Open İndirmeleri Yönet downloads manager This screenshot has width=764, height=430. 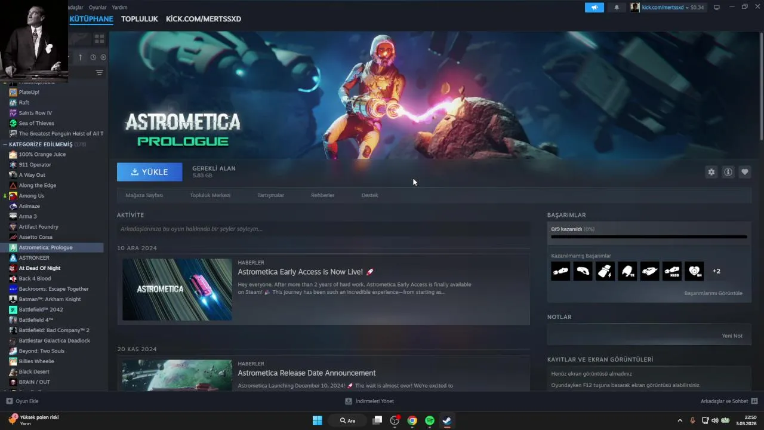369,401
